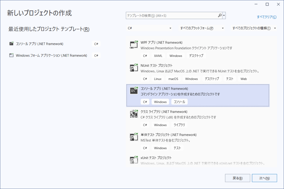Click the ライブラリ tag under クラス ライブラリ
284x189 pixels.
point(179,125)
